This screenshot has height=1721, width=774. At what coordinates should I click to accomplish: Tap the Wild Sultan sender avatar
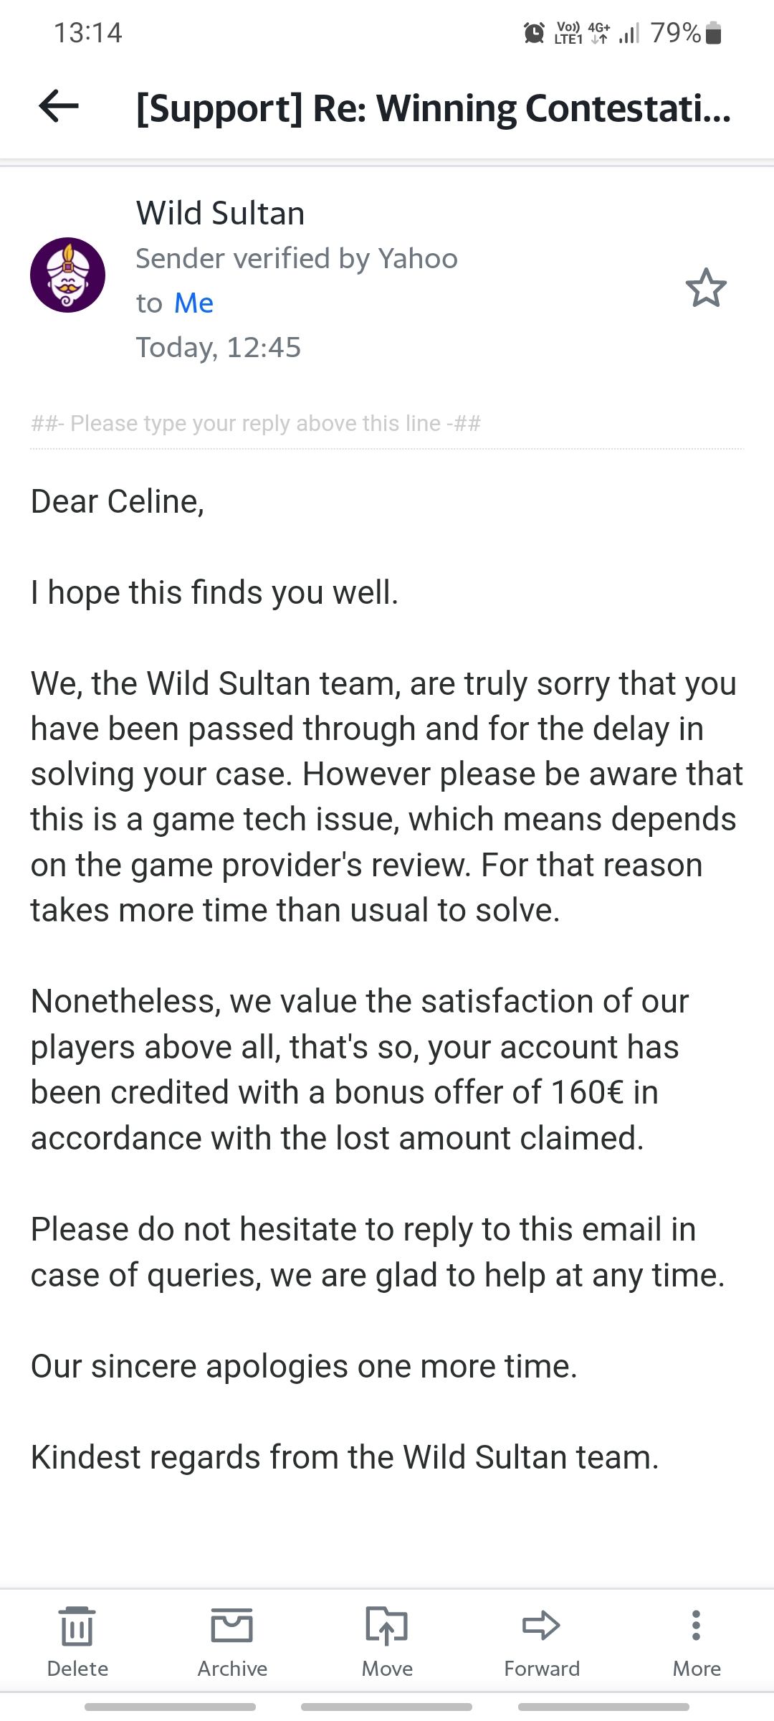(67, 275)
